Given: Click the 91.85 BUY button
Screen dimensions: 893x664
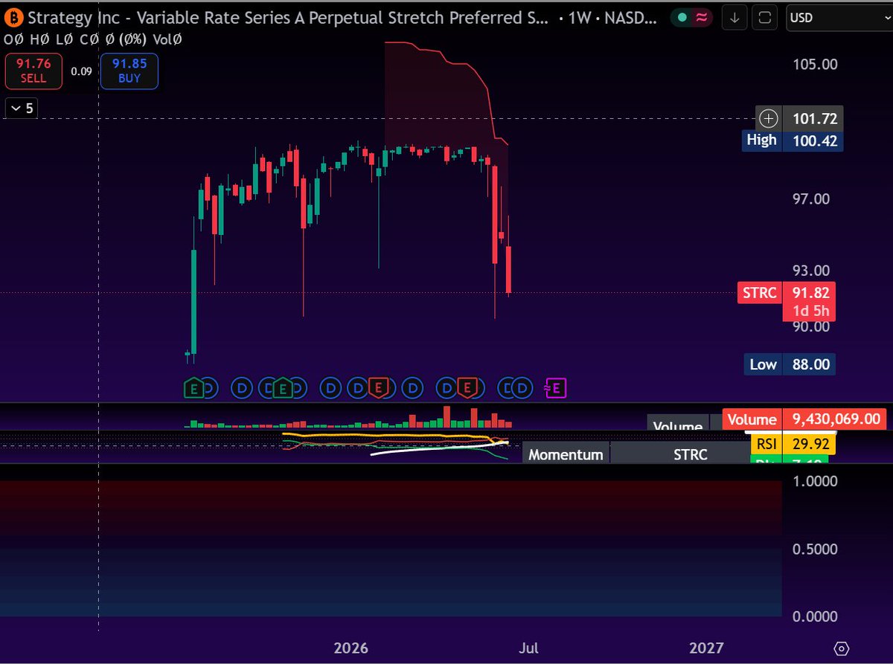Looking at the screenshot, I should tap(129, 71).
